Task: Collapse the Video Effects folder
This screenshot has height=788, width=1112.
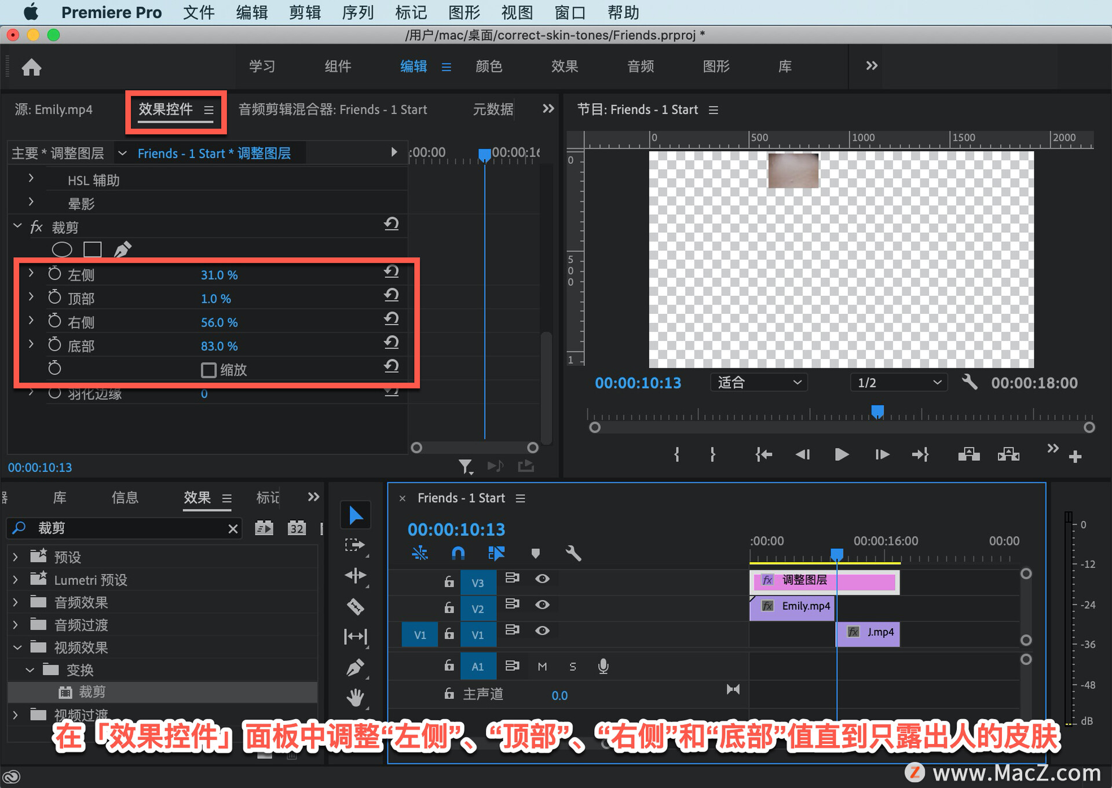Action: (17, 647)
